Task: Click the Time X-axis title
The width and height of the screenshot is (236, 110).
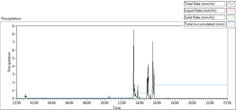Action: tap(117, 108)
